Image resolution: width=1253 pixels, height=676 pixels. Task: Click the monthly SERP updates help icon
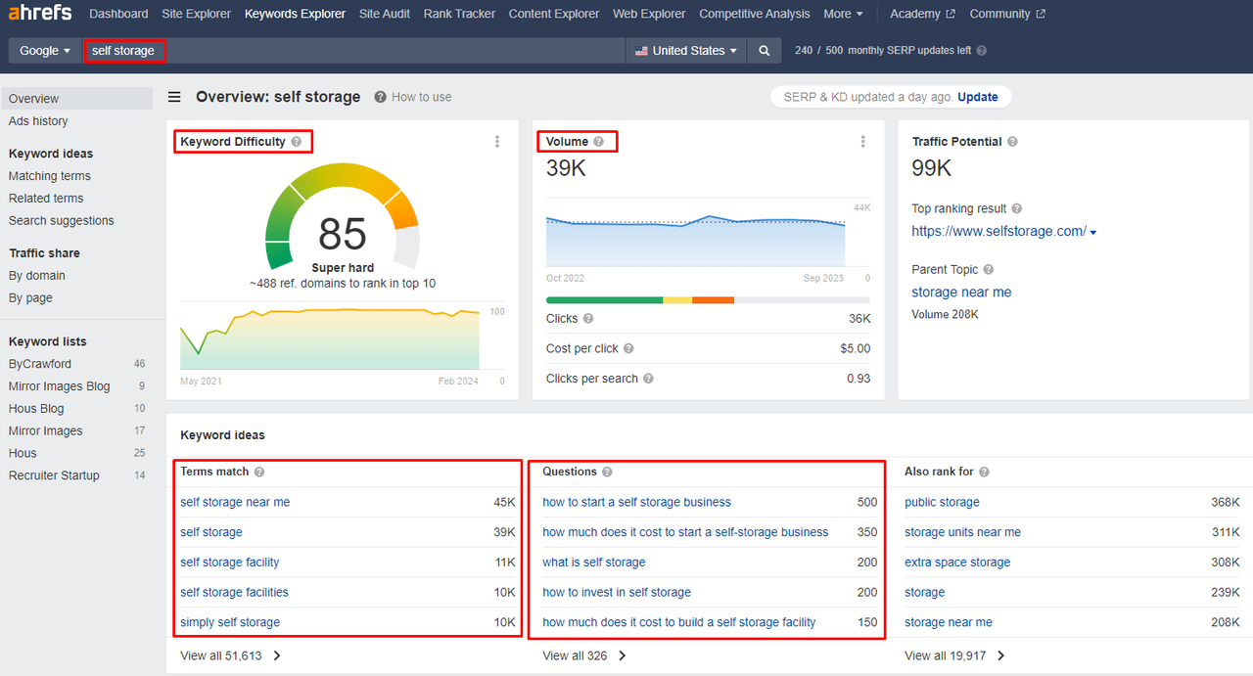click(x=982, y=51)
